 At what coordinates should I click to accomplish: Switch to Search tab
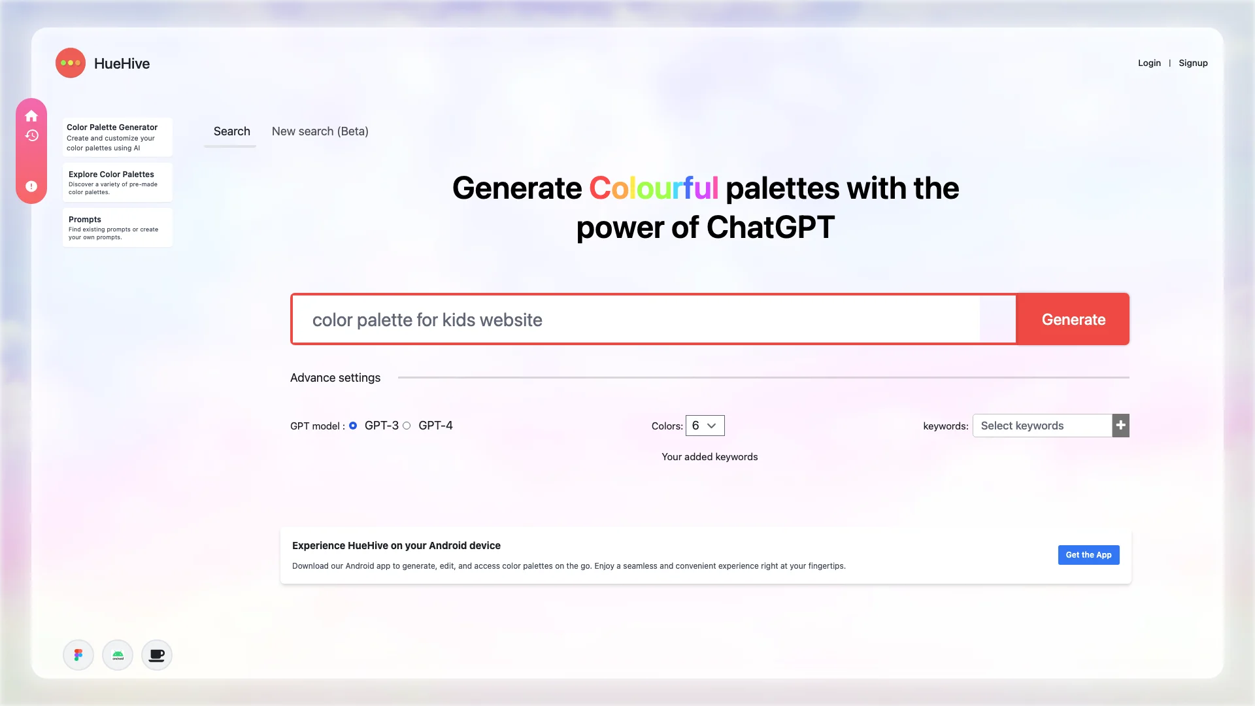[x=232, y=131]
